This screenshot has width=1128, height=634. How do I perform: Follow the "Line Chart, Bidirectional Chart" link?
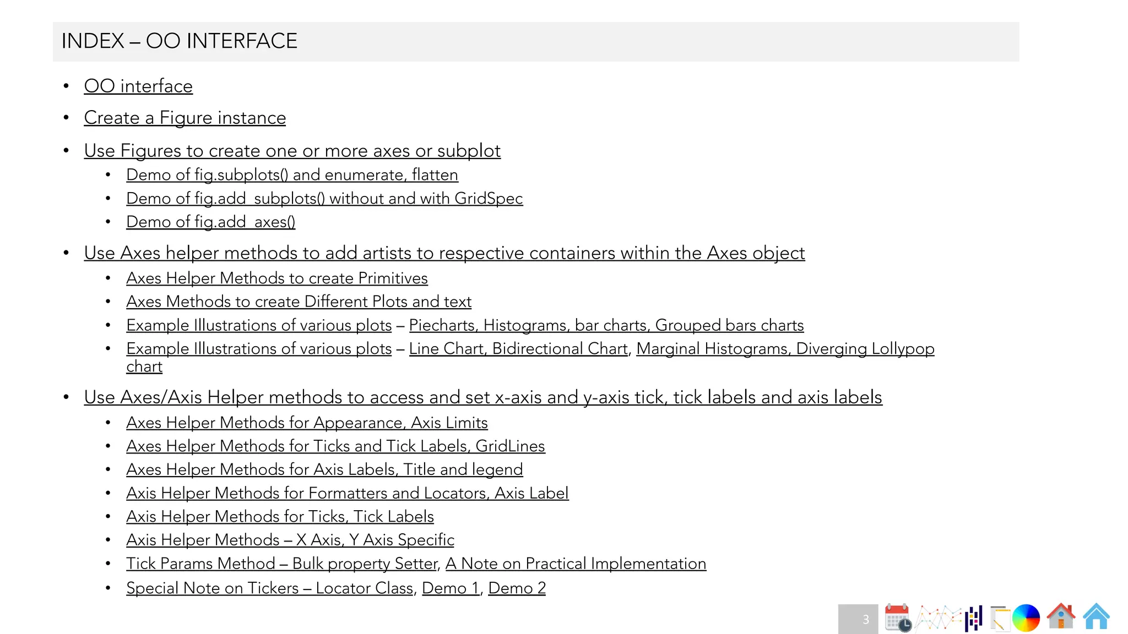[x=518, y=349]
